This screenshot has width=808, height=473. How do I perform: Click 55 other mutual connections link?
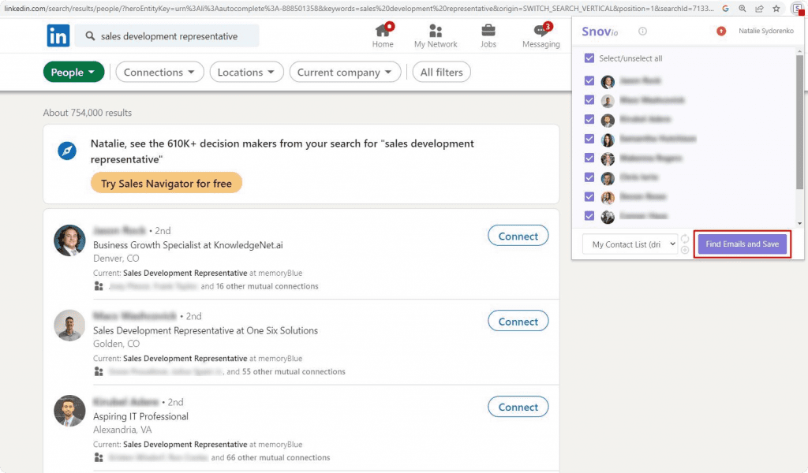[294, 371]
